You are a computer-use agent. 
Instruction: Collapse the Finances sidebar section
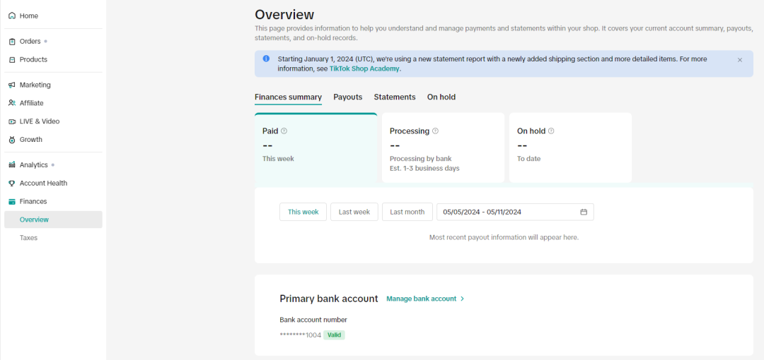(x=33, y=202)
